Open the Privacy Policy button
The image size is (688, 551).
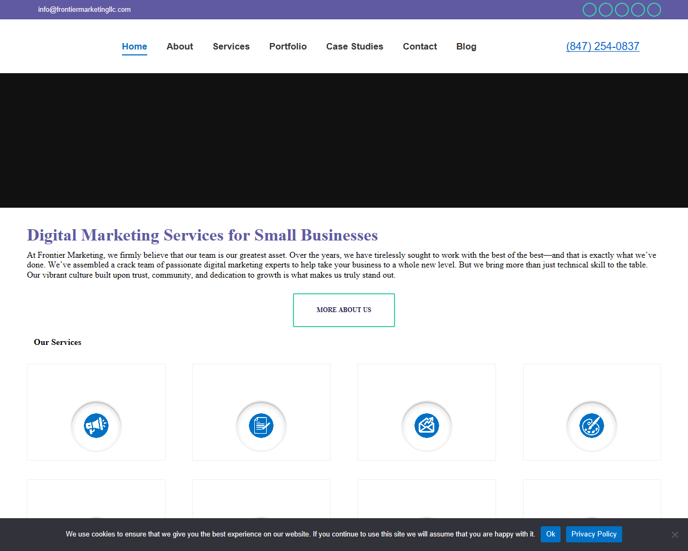tap(594, 534)
